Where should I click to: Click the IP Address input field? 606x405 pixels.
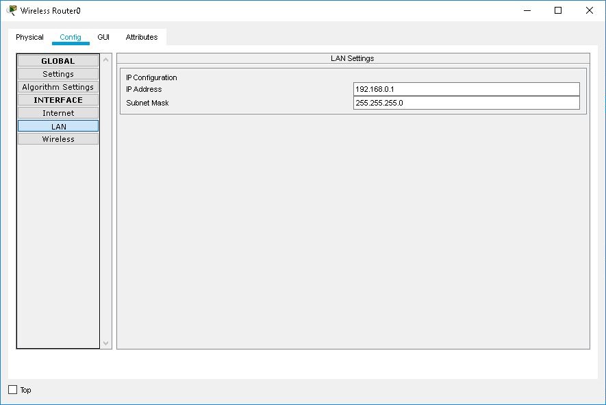tap(466, 89)
